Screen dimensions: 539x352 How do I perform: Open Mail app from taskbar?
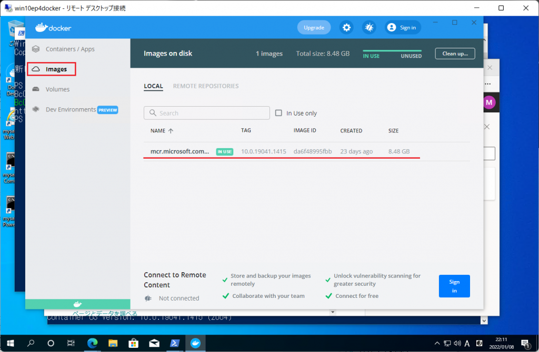click(154, 343)
